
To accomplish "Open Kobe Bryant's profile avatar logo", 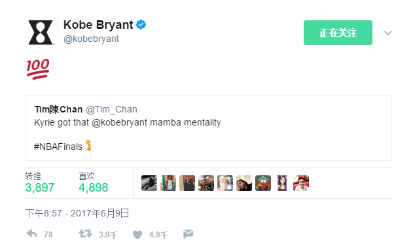I will 41,32.
